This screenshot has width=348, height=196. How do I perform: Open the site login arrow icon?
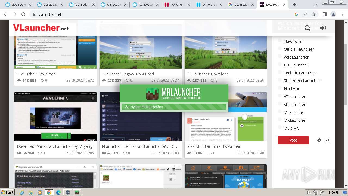point(323,28)
